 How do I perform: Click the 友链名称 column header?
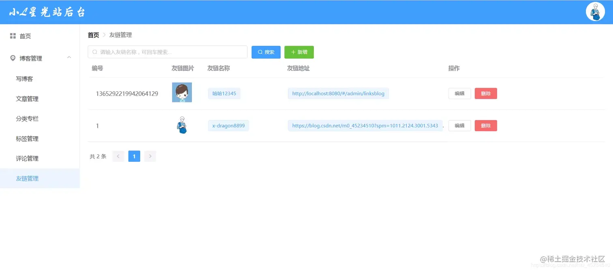tap(219, 68)
